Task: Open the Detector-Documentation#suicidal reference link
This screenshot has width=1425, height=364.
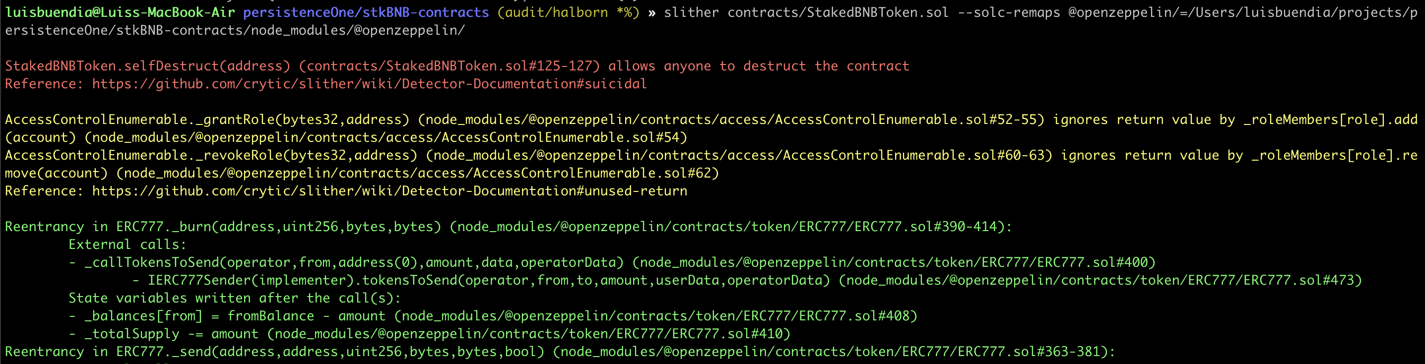Action: (x=369, y=83)
